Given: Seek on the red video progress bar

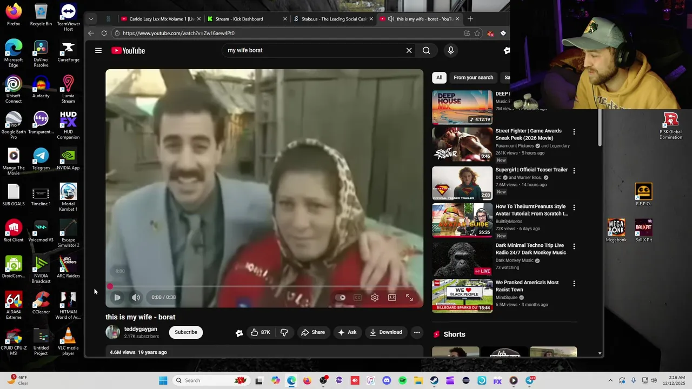Looking at the screenshot, I should (264, 286).
